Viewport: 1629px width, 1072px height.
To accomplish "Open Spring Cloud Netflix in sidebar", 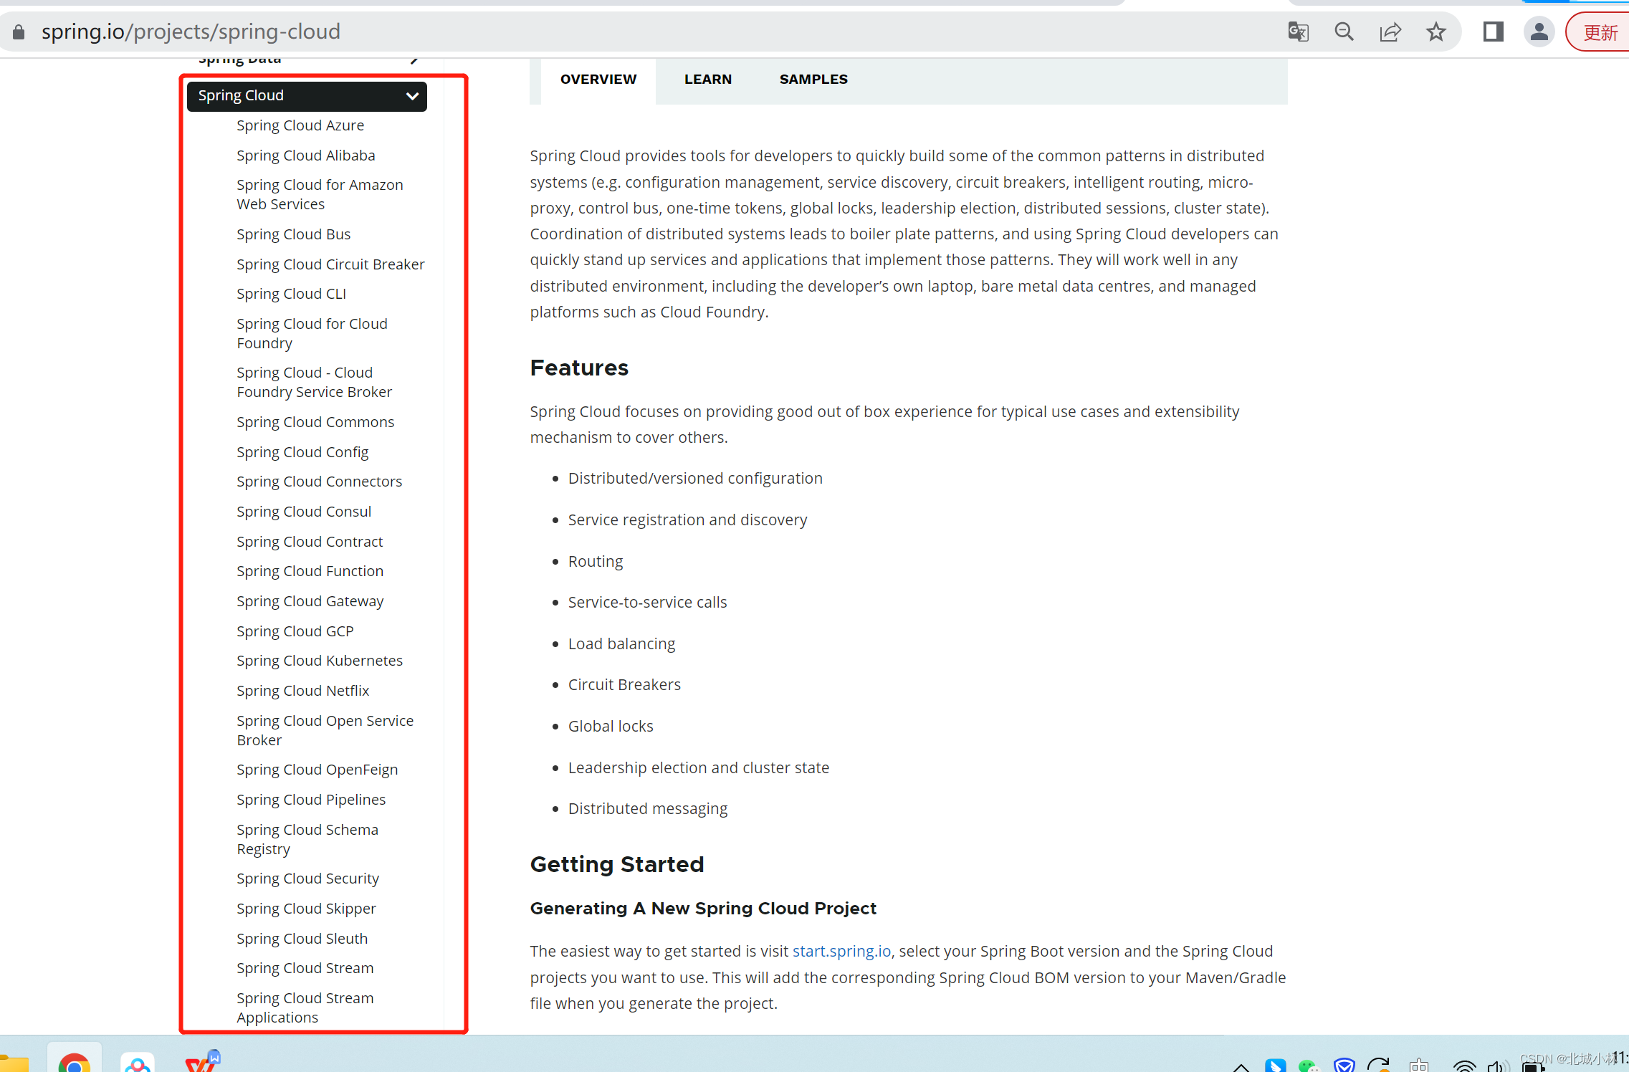I will pyautogui.click(x=303, y=691).
